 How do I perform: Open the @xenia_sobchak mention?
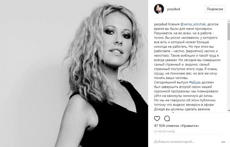(x=193, y=24)
